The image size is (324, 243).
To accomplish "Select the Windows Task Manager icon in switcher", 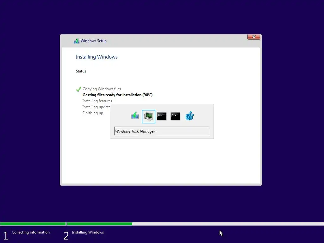I will pos(149,116).
